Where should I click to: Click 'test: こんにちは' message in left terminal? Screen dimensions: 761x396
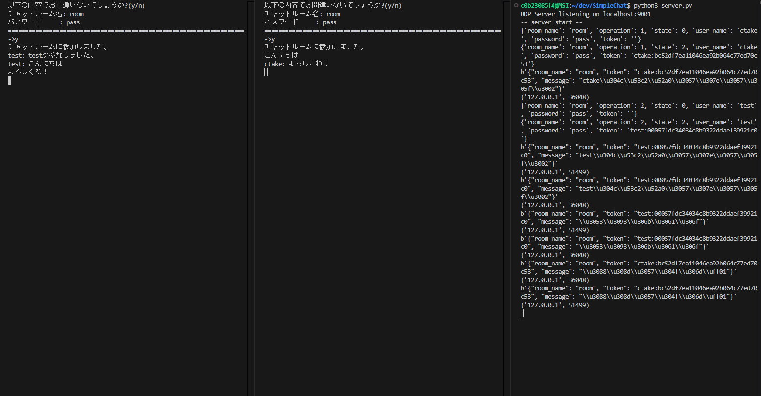(35, 64)
